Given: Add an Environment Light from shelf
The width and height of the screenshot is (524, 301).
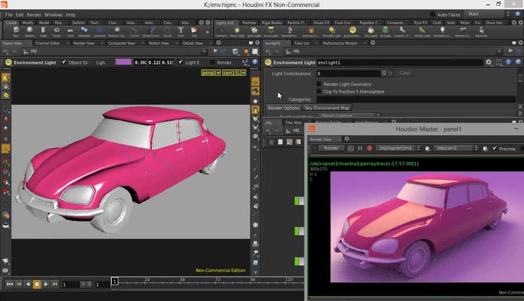Looking at the screenshot, I should click(x=353, y=31).
